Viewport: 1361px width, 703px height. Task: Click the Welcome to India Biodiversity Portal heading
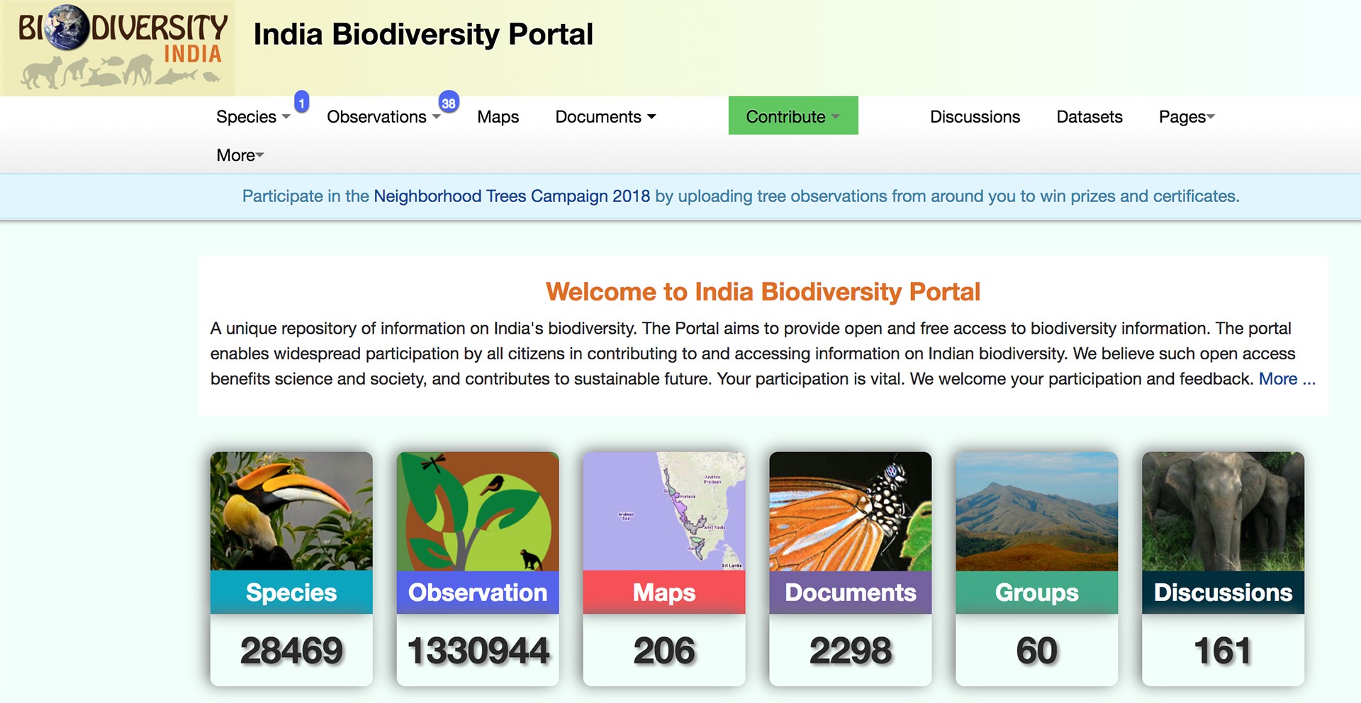click(x=763, y=292)
